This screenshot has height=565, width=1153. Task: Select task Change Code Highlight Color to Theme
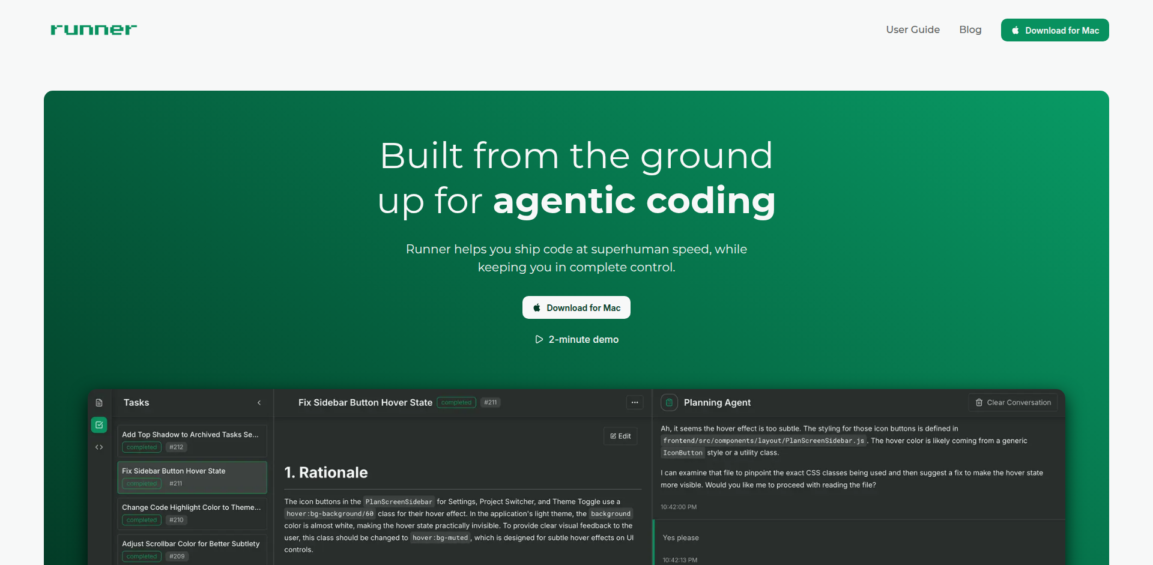point(192,513)
